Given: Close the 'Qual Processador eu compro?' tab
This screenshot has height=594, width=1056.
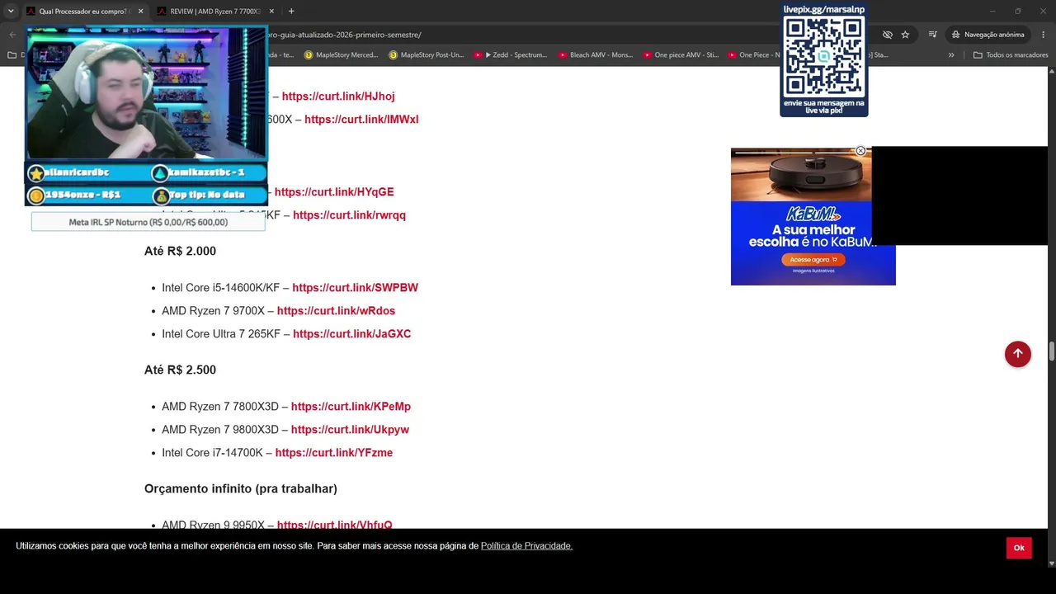Looking at the screenshot, I should [x=140, y=11].
